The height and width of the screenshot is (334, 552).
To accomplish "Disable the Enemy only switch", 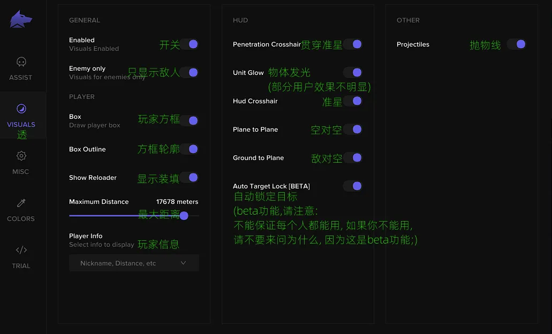I will [190, 72].
